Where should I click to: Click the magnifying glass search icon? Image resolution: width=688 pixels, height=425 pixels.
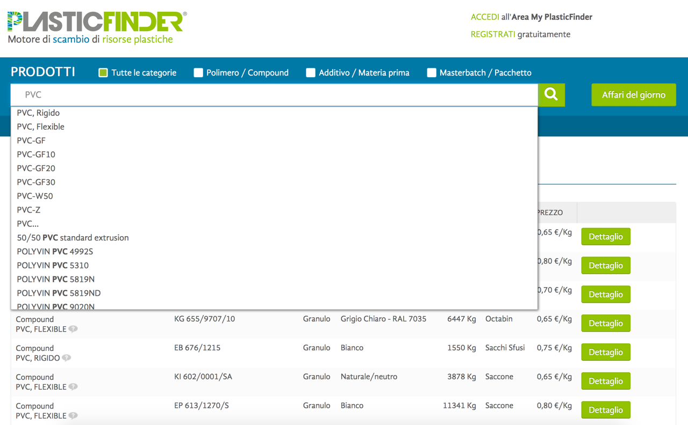tap(551, 94)
